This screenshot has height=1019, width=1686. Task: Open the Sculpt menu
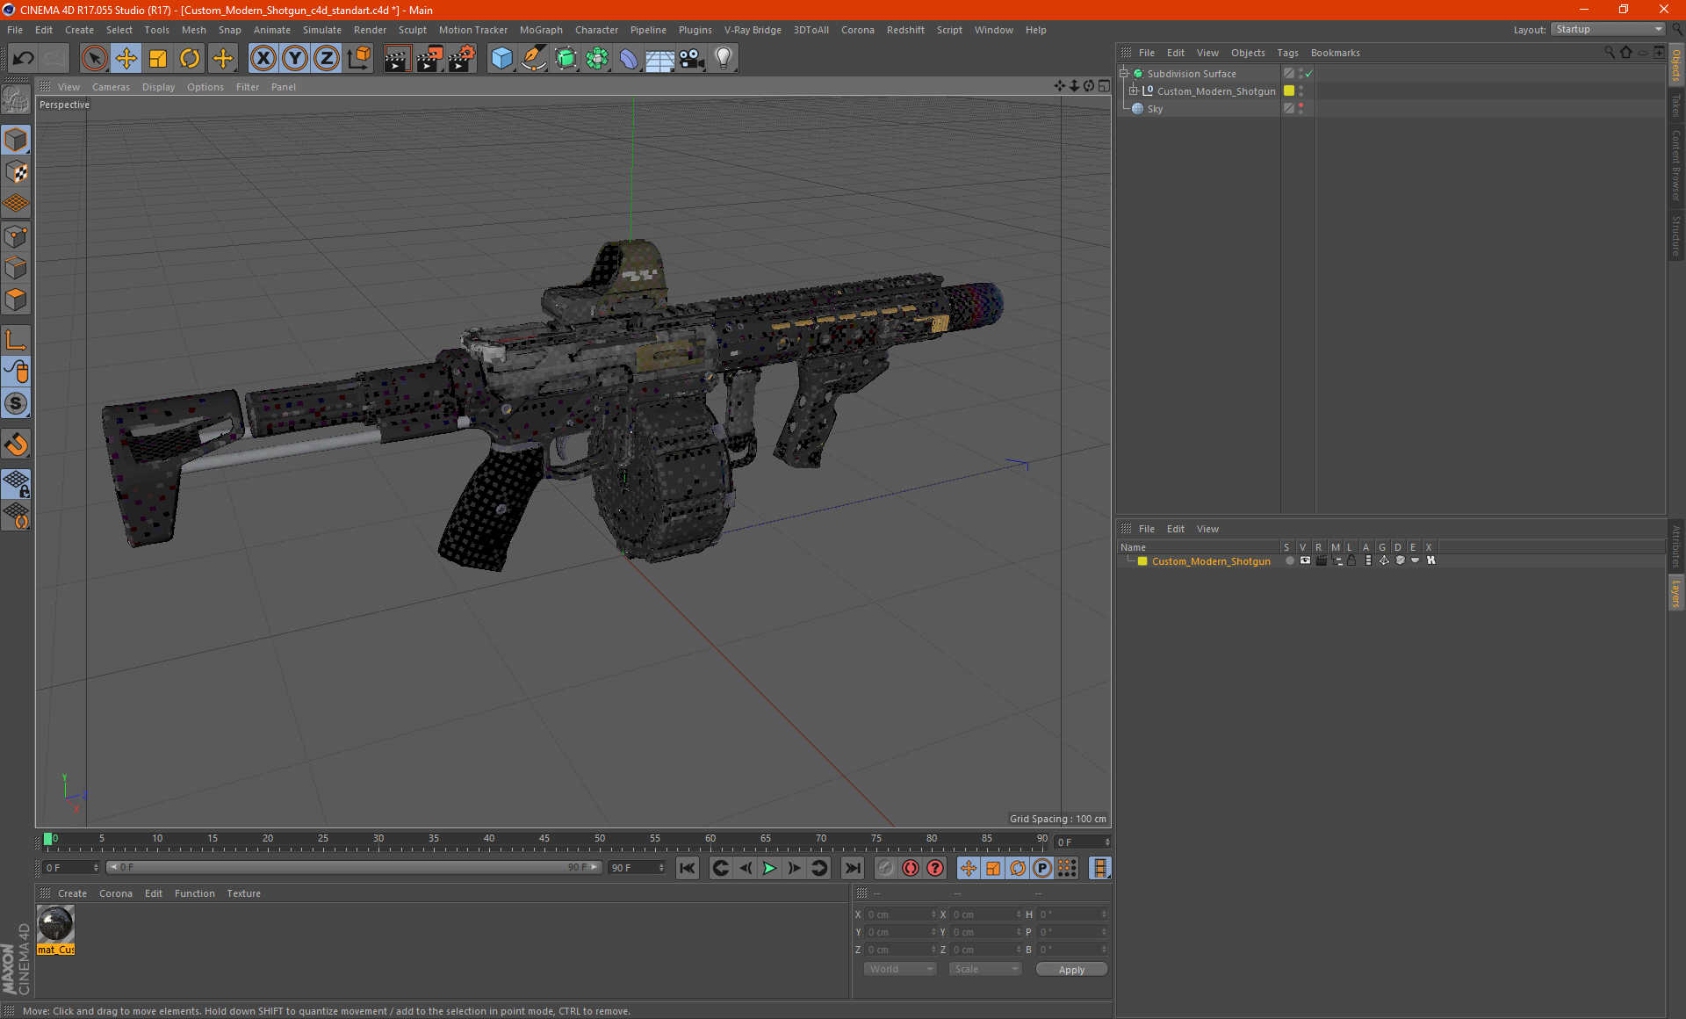(412, 30)
